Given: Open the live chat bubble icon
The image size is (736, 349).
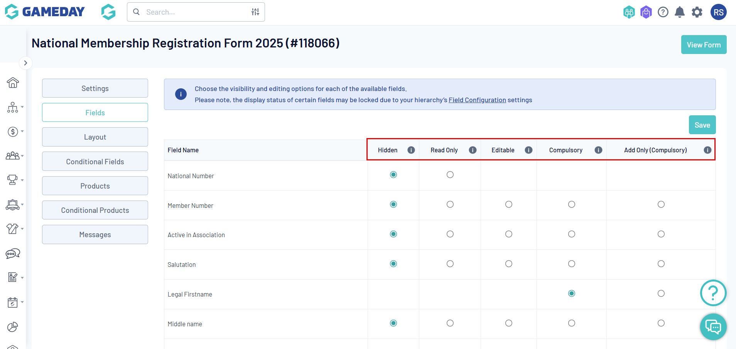Looking at the screenshot, I should (x=713, y=327).
